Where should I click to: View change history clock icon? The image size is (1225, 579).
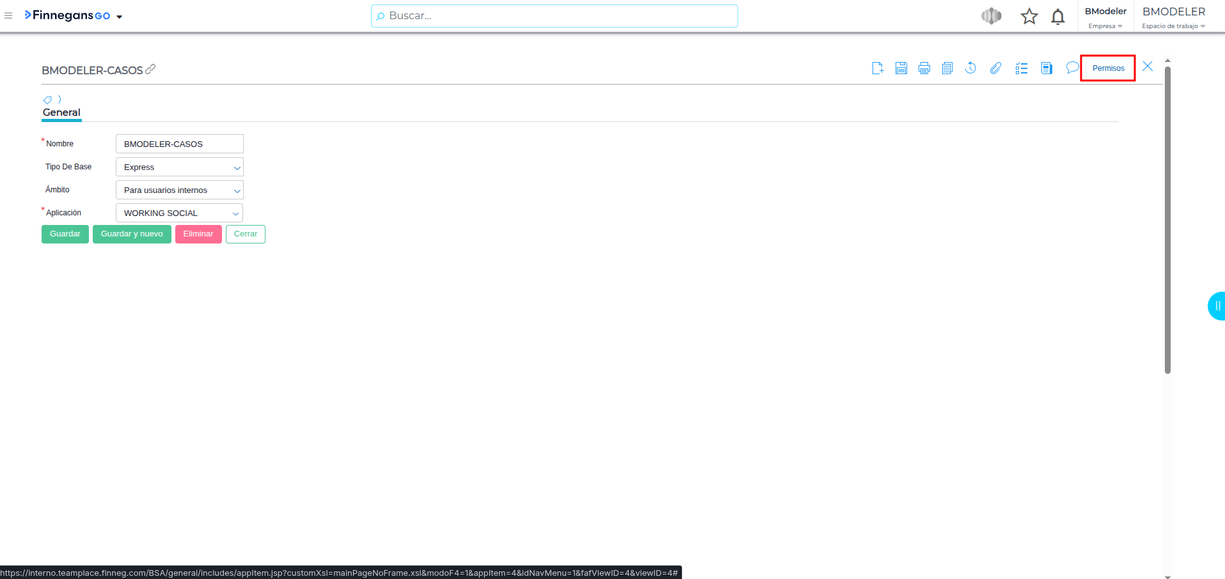[x=970, y=68]
